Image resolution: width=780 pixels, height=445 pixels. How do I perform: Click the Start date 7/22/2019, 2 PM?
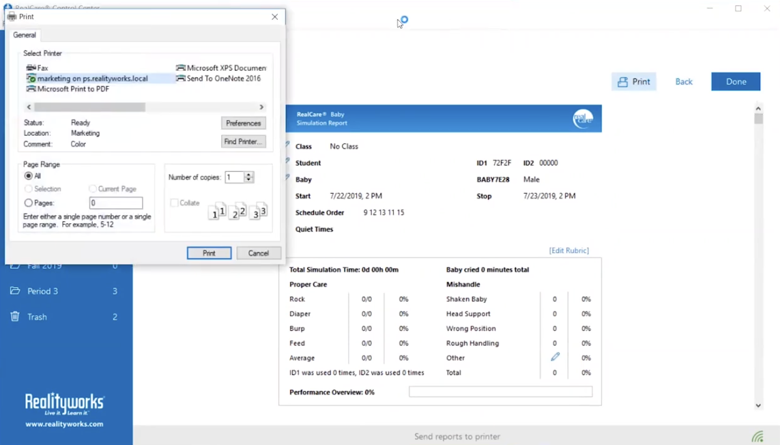click(x=356, y=196)
